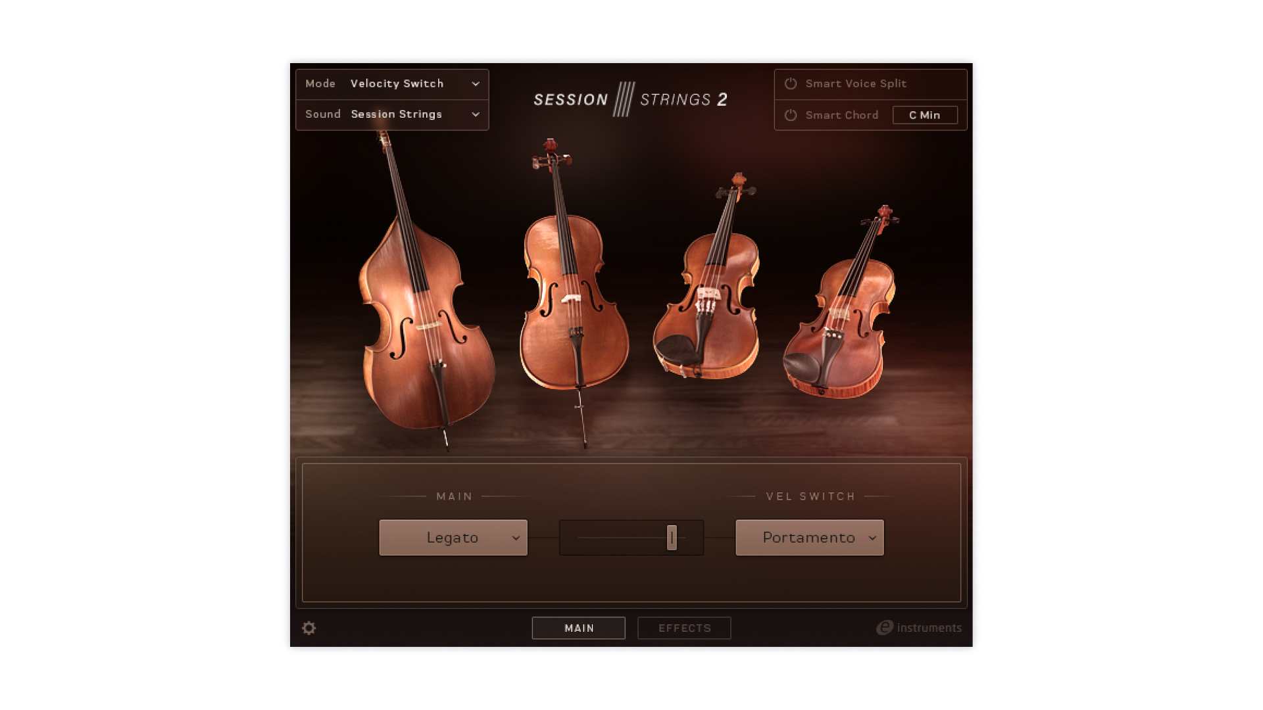The height and width of the screenshot is (710, 1263).
Task: Switch to the MAIN tab
Action: click(x=578, y=628)
